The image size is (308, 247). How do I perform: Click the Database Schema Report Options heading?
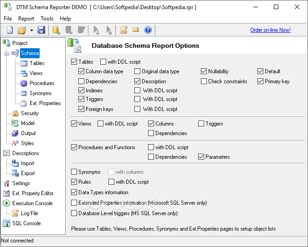(145, 45)
